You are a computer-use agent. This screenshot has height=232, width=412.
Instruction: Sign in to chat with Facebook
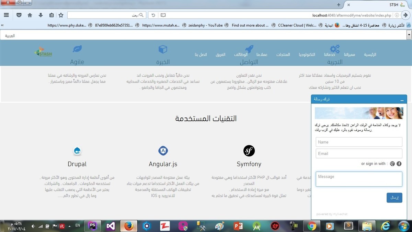click(x=399, y=164)
